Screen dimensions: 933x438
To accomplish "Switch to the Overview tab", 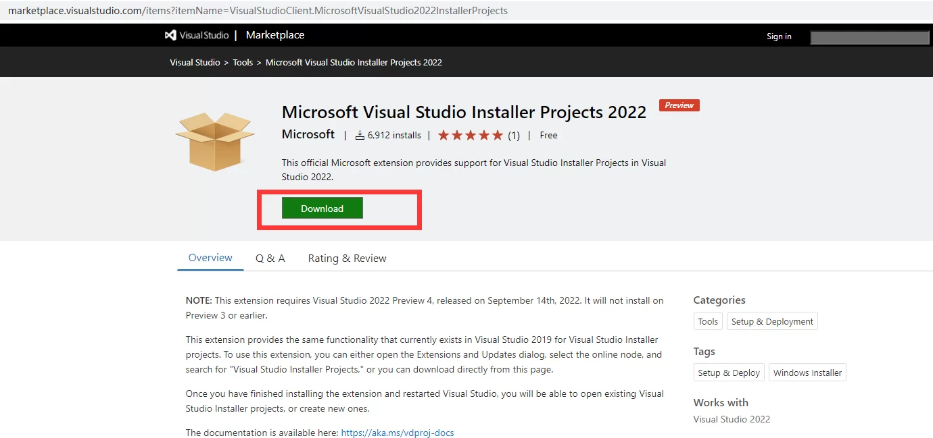I will (x=210, y=258).
